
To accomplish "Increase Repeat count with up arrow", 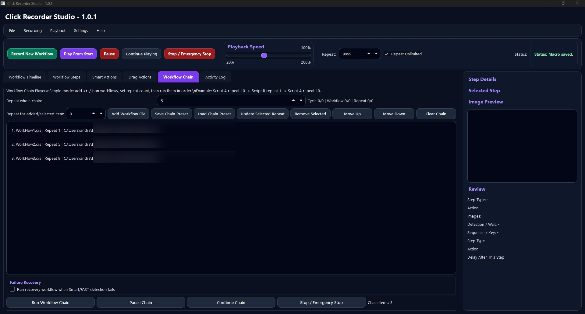I will click(369, 54).
